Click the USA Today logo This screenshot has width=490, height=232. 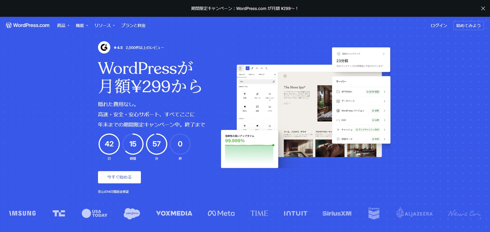(94, 213)
